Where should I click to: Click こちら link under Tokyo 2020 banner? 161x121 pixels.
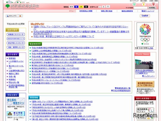click(151, 48)
